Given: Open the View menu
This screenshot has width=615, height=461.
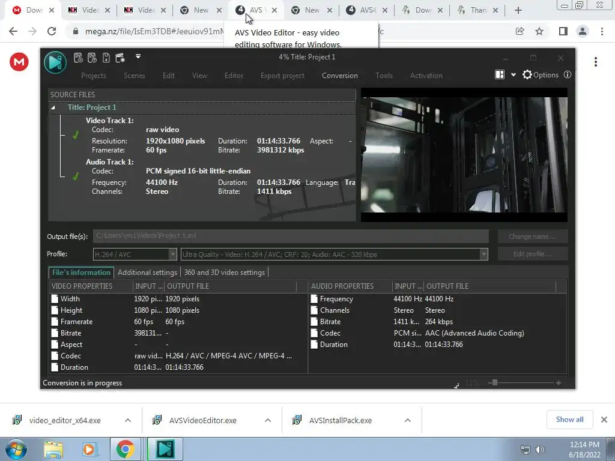Looking at the screenshot, I should (199, 76).
